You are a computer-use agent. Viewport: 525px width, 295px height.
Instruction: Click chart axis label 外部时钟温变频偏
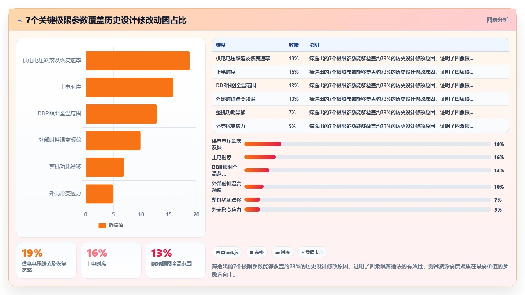click(x=60, y=140)
